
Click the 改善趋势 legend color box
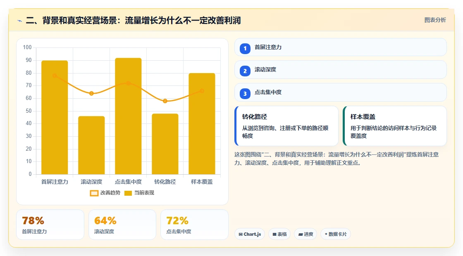[94, 193]
